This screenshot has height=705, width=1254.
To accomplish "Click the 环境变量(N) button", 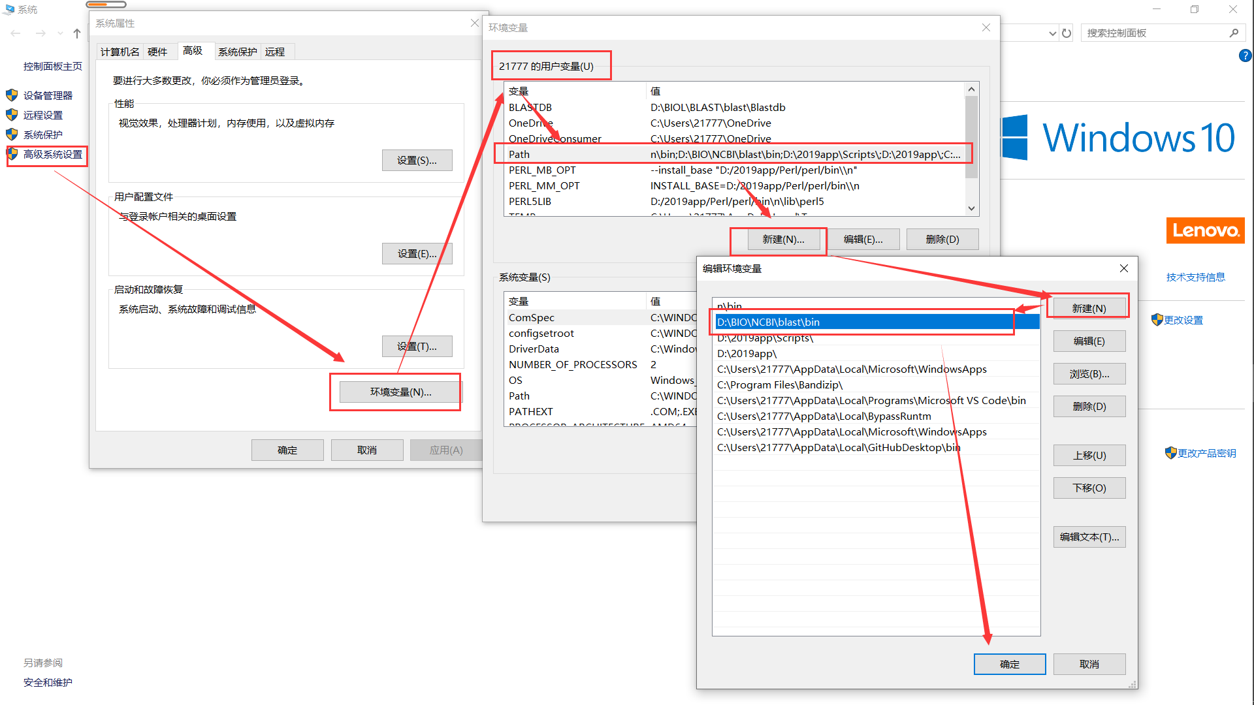I will [x=400, y=392].
